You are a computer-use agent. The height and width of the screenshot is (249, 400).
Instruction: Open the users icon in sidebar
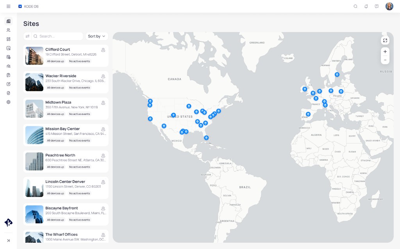(9, 30)
